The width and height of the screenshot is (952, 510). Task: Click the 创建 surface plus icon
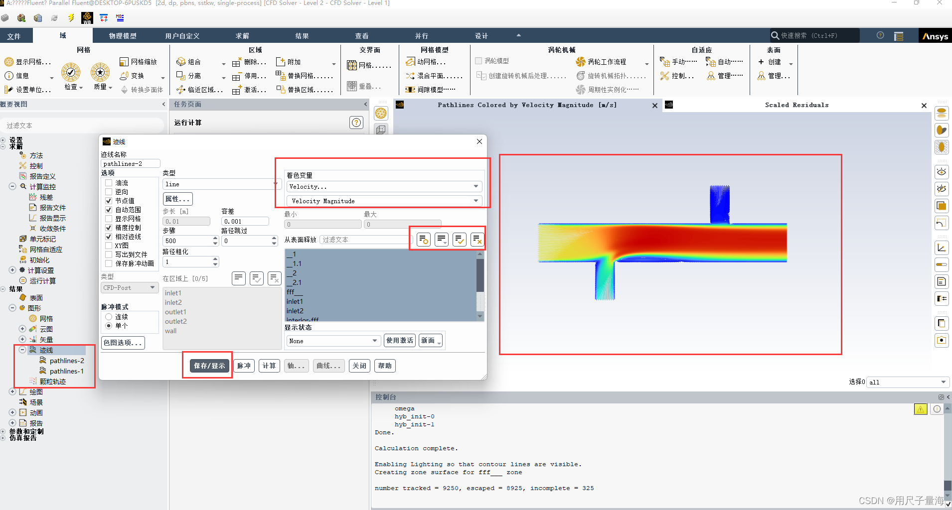761,62
